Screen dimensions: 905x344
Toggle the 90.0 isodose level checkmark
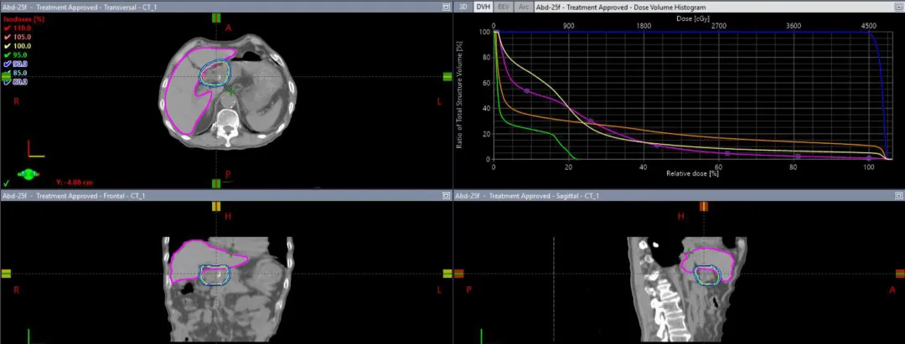(7, 64)
